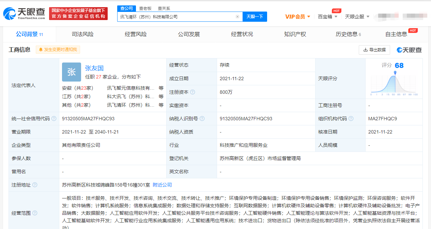Open the 自主信息 tab

click(396, 34)
